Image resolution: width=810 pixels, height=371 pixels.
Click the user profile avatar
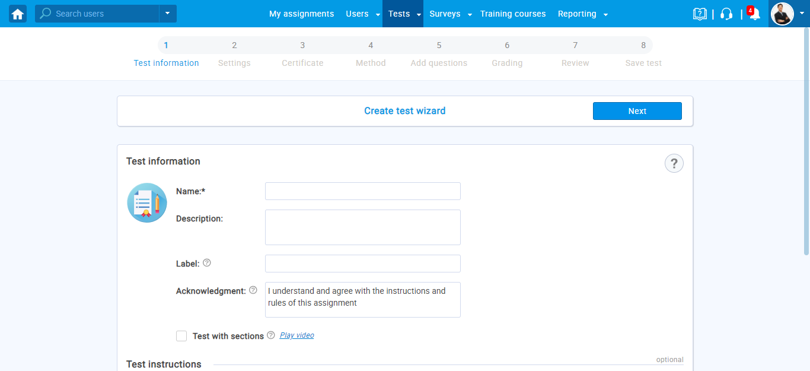coord(782,14)
